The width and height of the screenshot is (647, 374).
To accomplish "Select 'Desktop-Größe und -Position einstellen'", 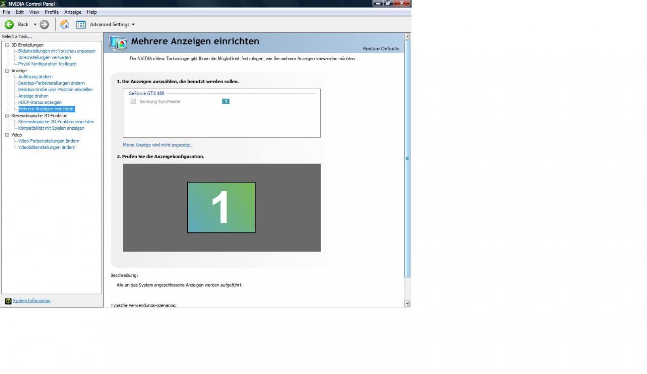I will [x=55, y=90].
